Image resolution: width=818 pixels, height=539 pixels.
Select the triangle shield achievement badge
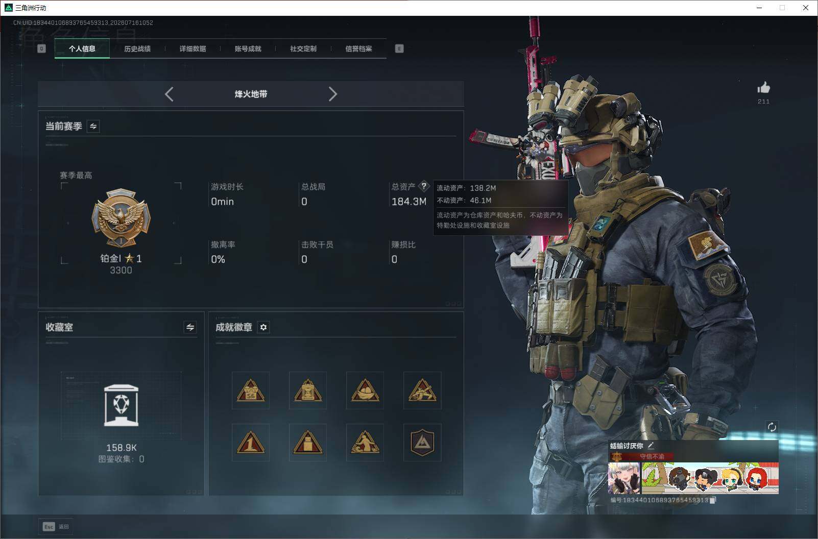[422, 443]
